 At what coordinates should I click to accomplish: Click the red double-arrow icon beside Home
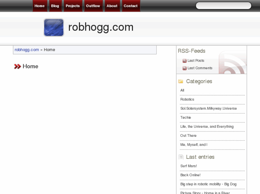tap(18, 66)
